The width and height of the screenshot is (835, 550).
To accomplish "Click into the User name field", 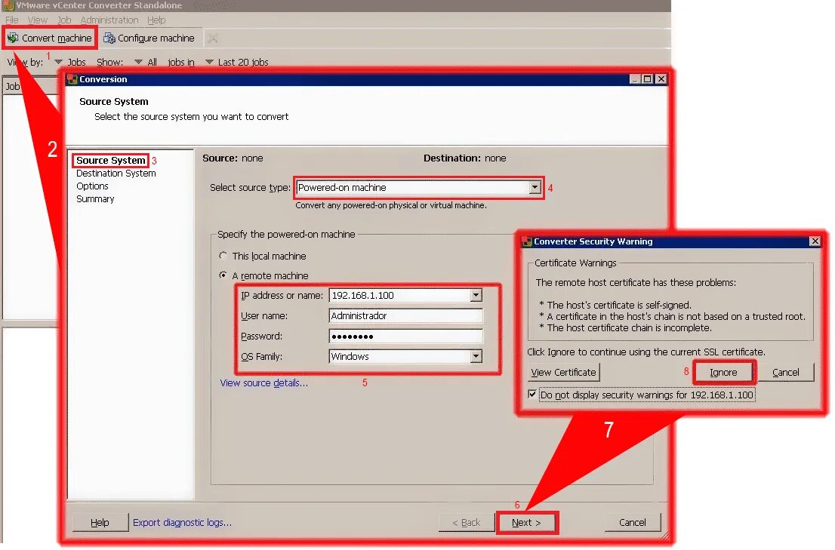I will [405, 316].
